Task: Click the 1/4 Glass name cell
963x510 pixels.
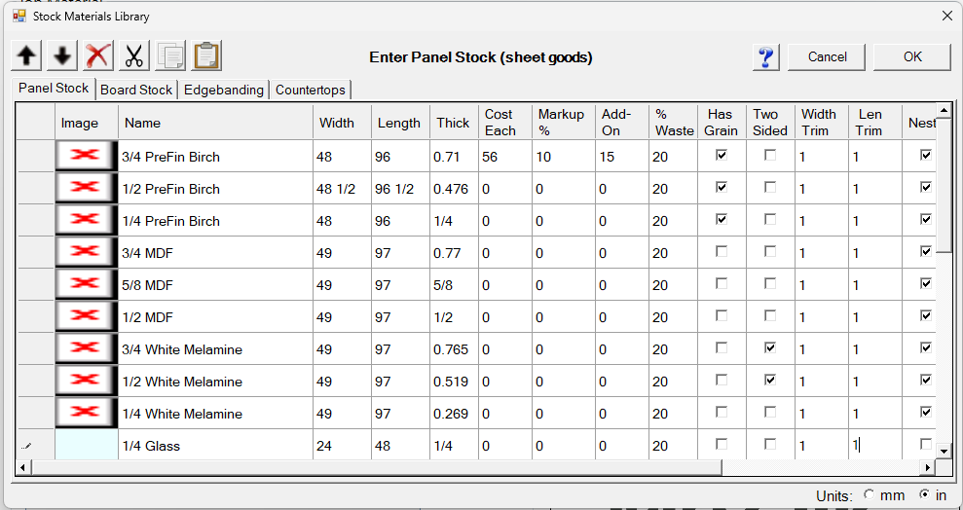Action: (x=216, y=446)
